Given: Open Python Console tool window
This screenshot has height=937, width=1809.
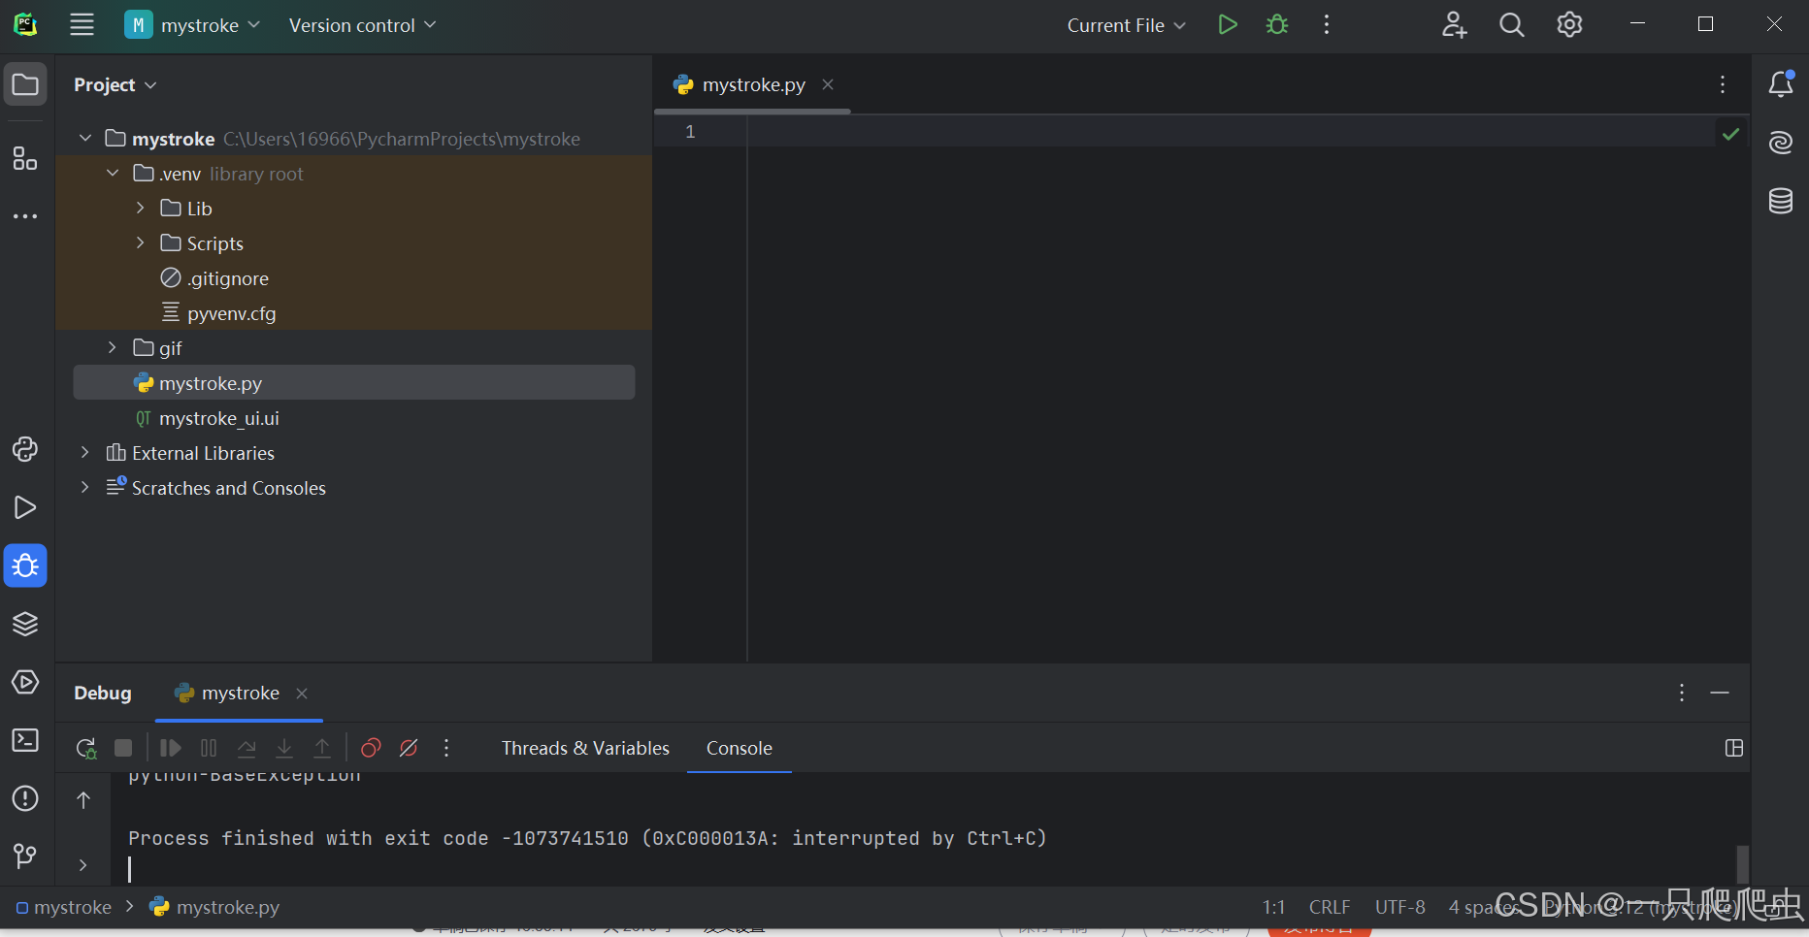Looking at the screenshot, I should (25, 449).
